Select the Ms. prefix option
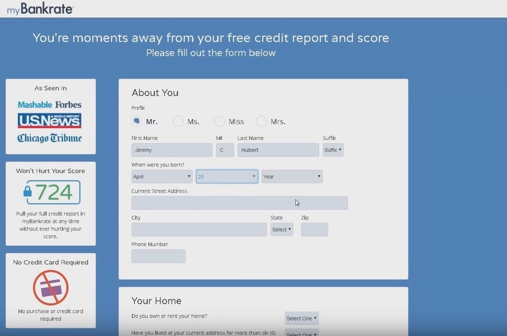 tap(179, 121)
